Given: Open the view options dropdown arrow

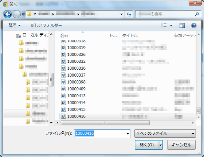Looking at the screenshot, I should click(171, 26).
